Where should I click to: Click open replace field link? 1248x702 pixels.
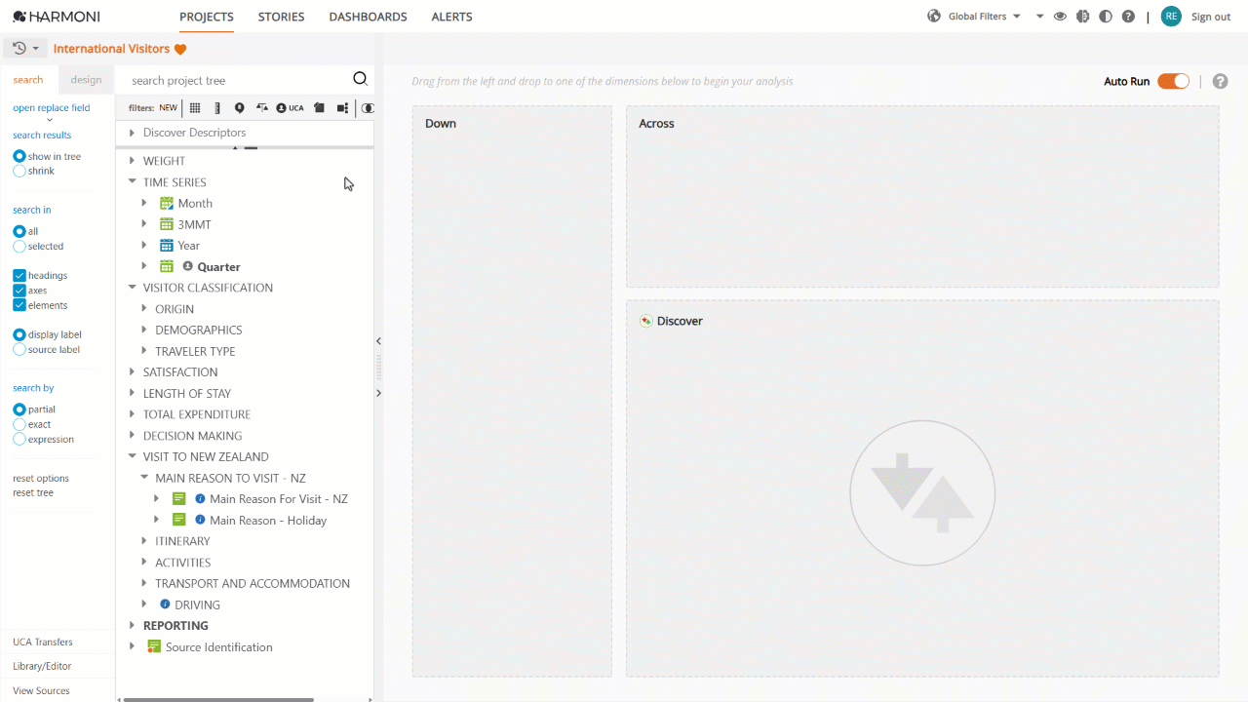pos(51,108)
